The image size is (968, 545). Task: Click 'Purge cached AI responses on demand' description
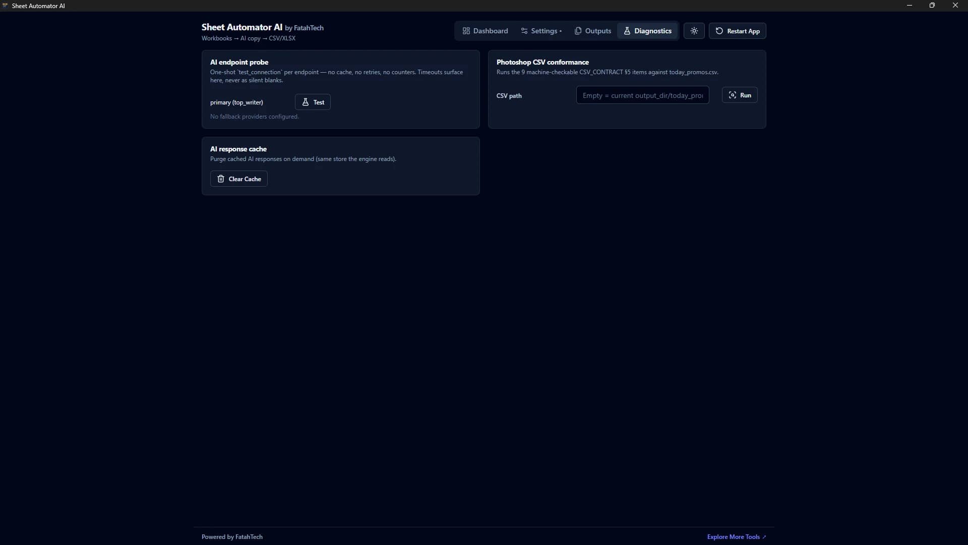click(x=303, y=159)
